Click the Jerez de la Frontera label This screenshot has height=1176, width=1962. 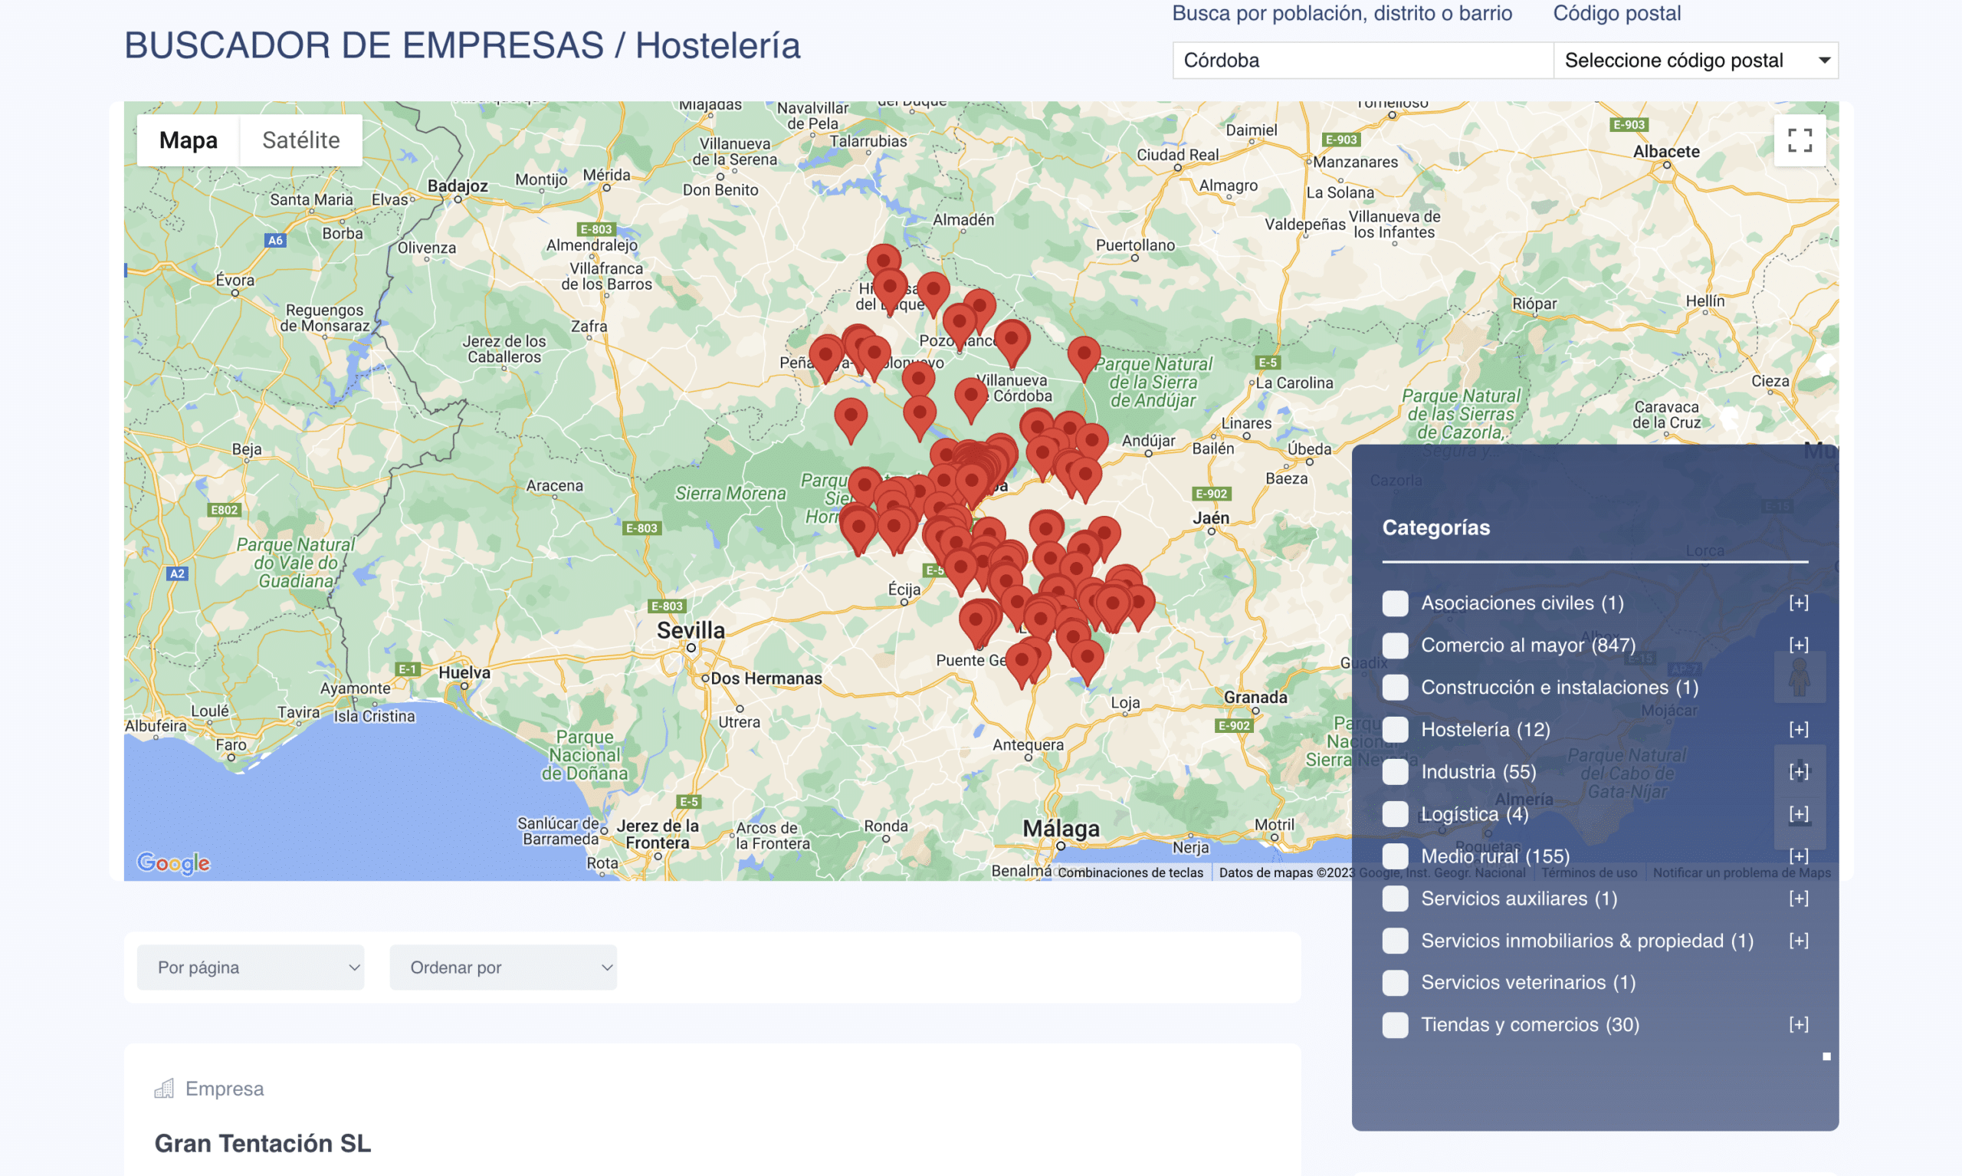click(658, 833)
